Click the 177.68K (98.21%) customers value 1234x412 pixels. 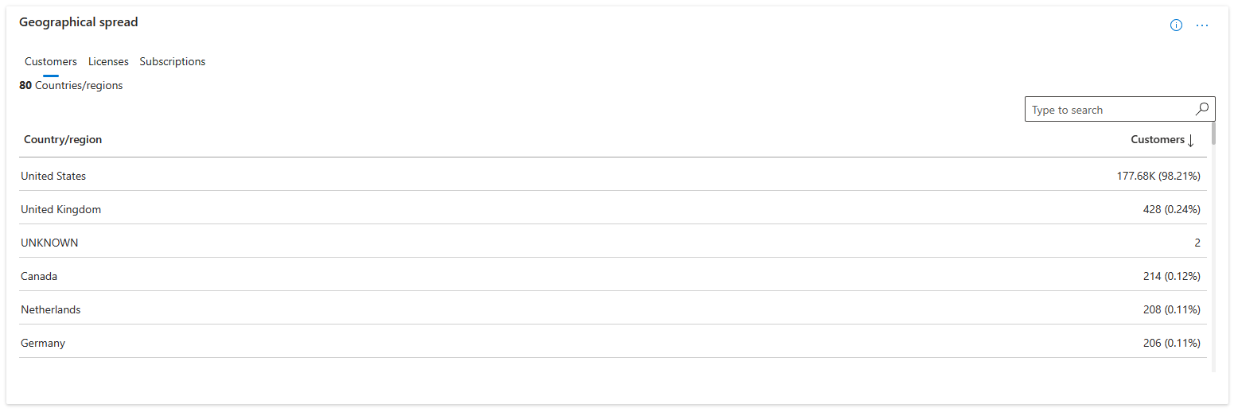[x=1158, y=176]
